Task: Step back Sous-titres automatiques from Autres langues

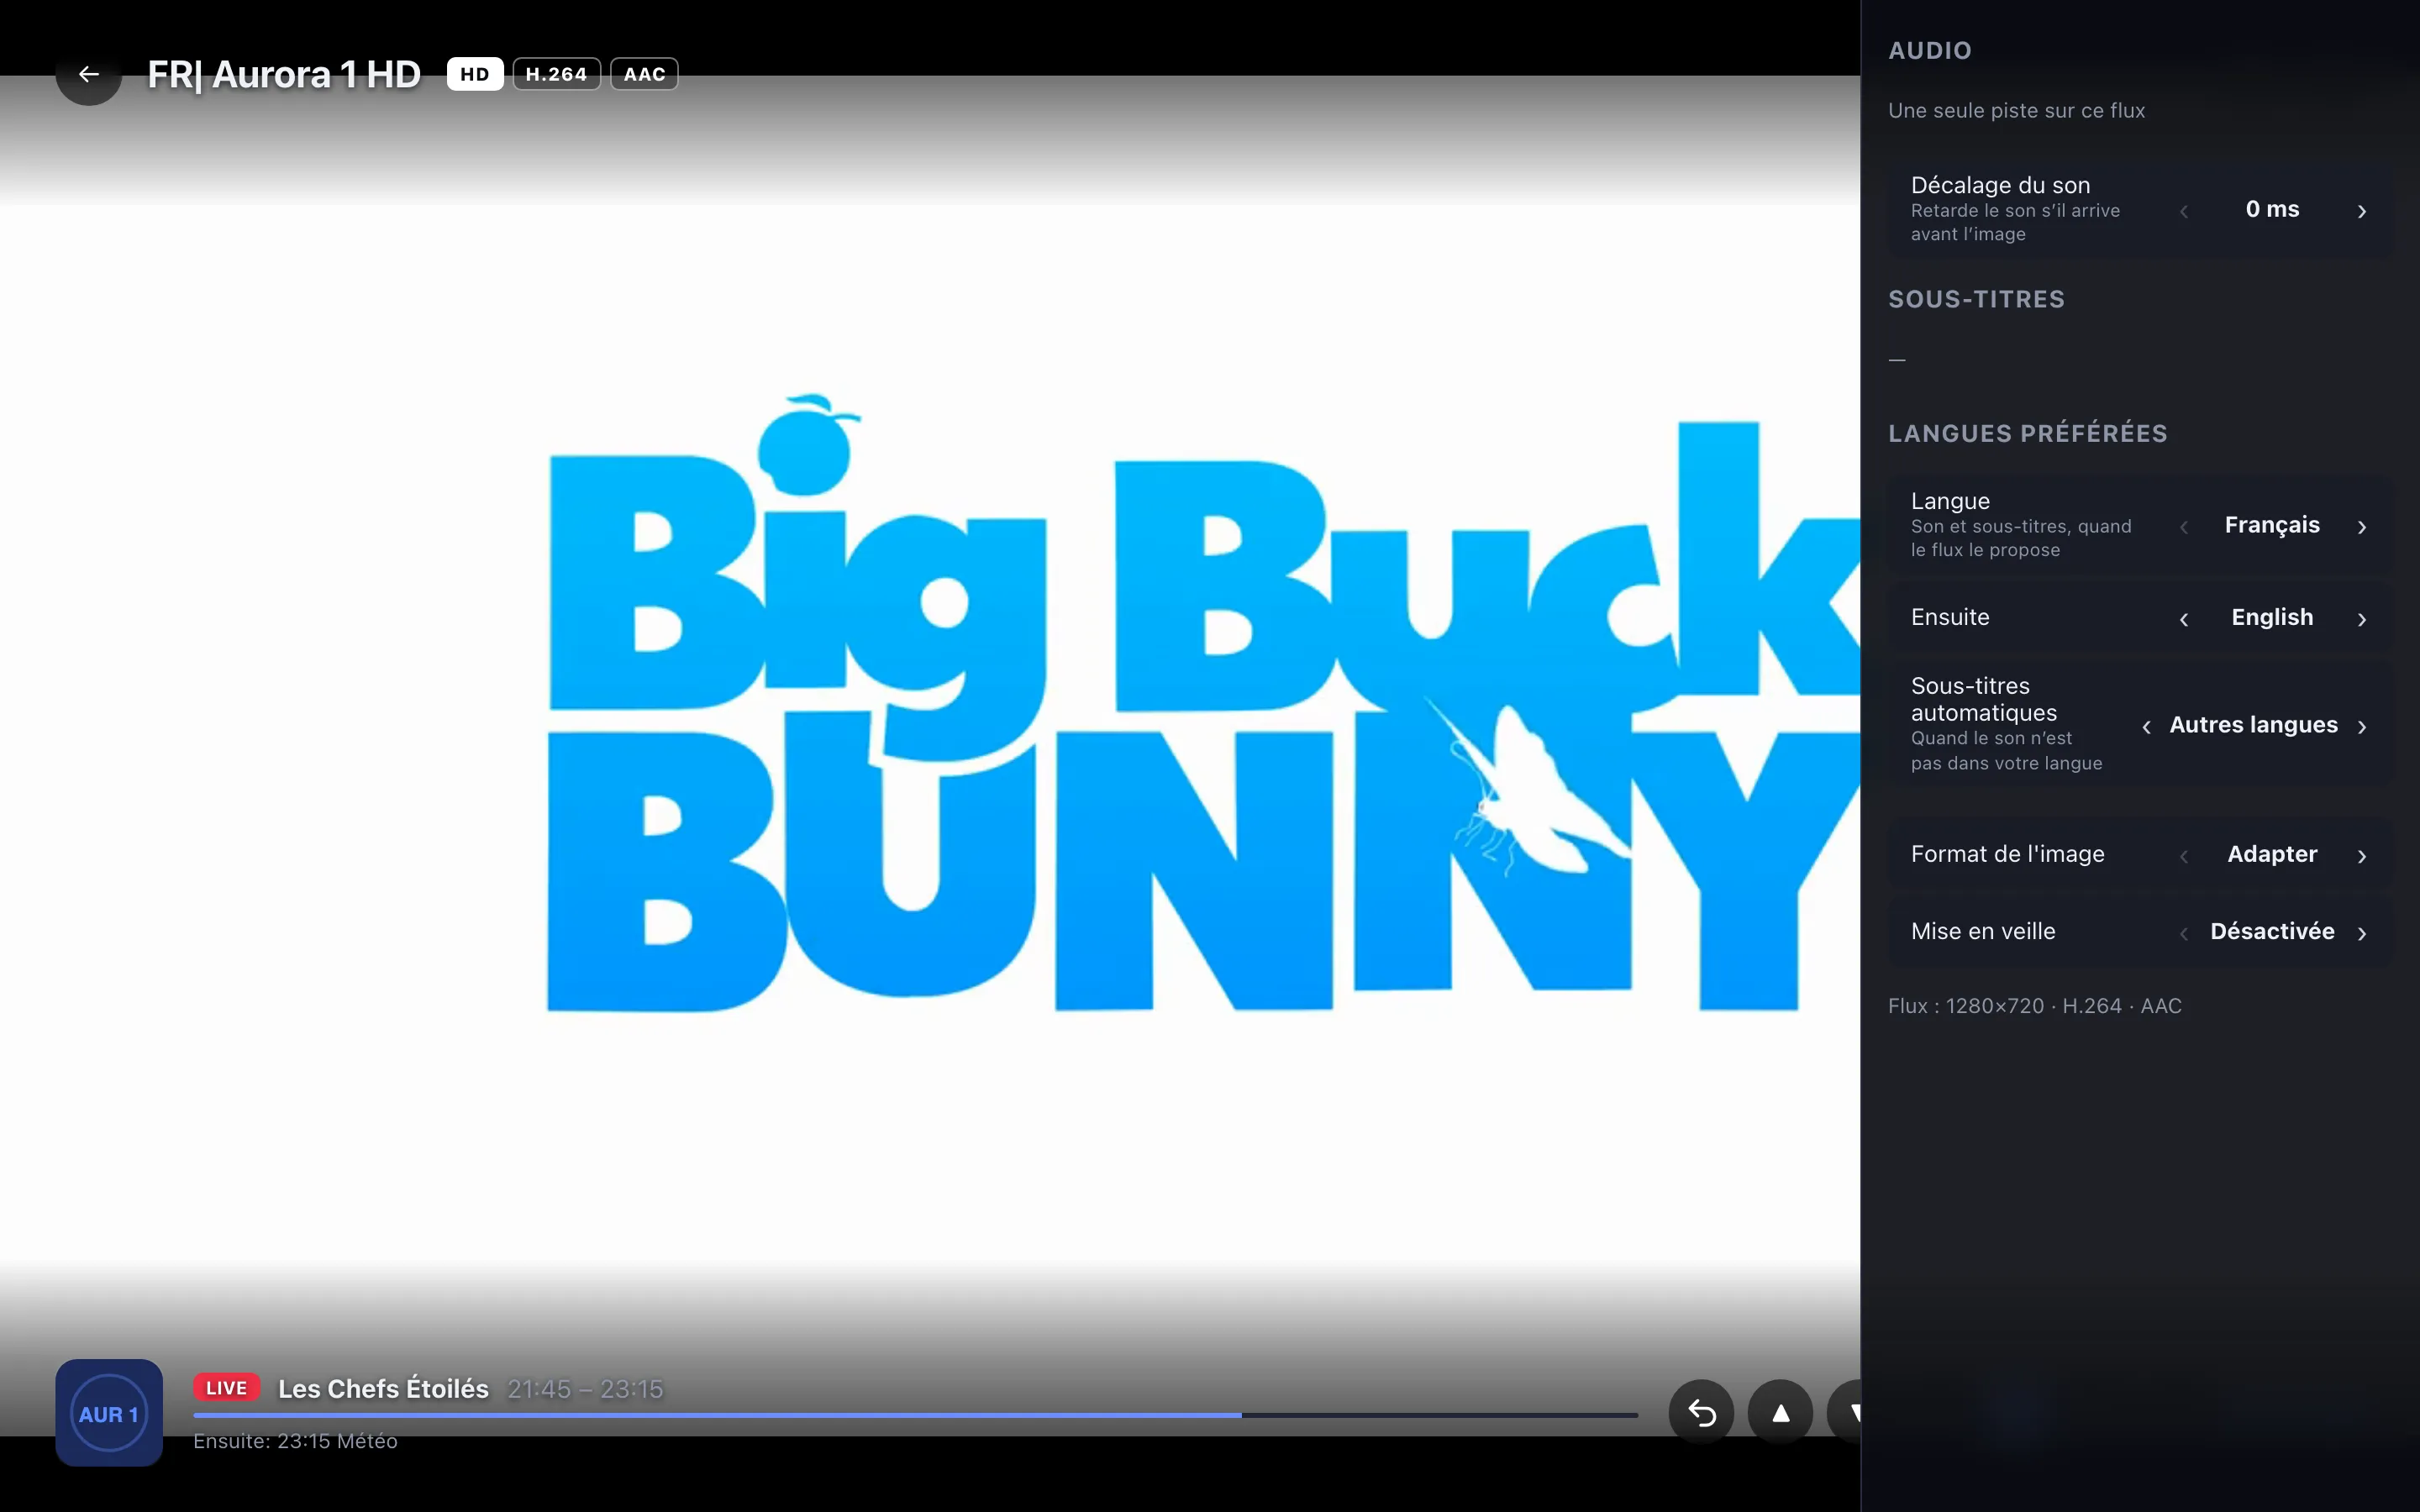Action: [x=2146, y=726]
